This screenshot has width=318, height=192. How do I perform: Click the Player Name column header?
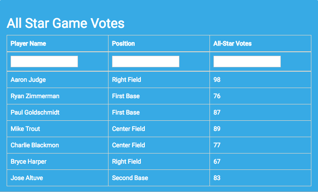[58, 43]
